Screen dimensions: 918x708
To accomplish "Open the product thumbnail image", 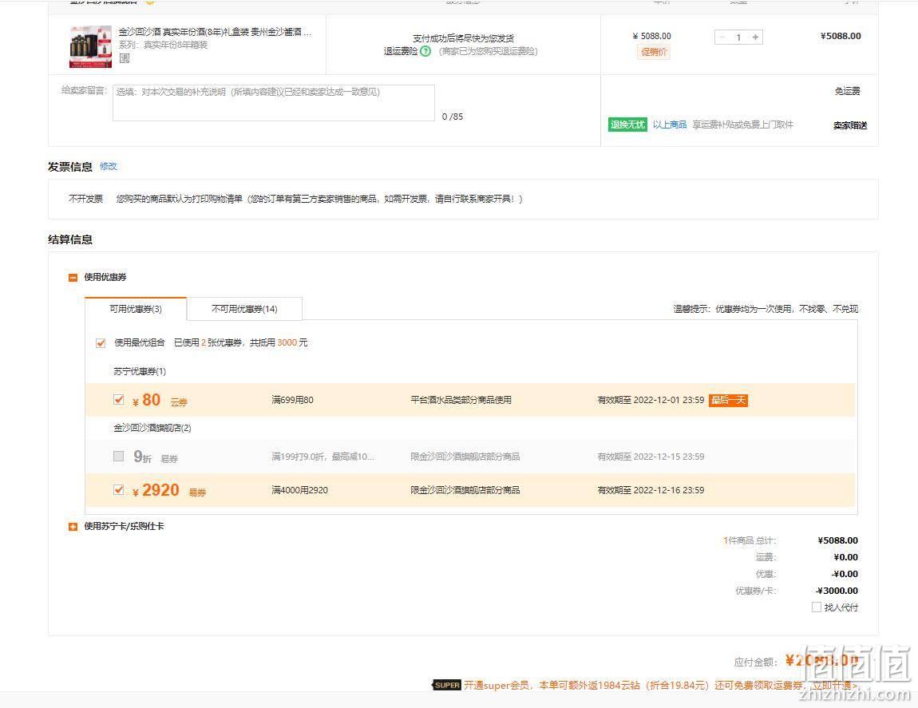I will [x=91, y=47].
